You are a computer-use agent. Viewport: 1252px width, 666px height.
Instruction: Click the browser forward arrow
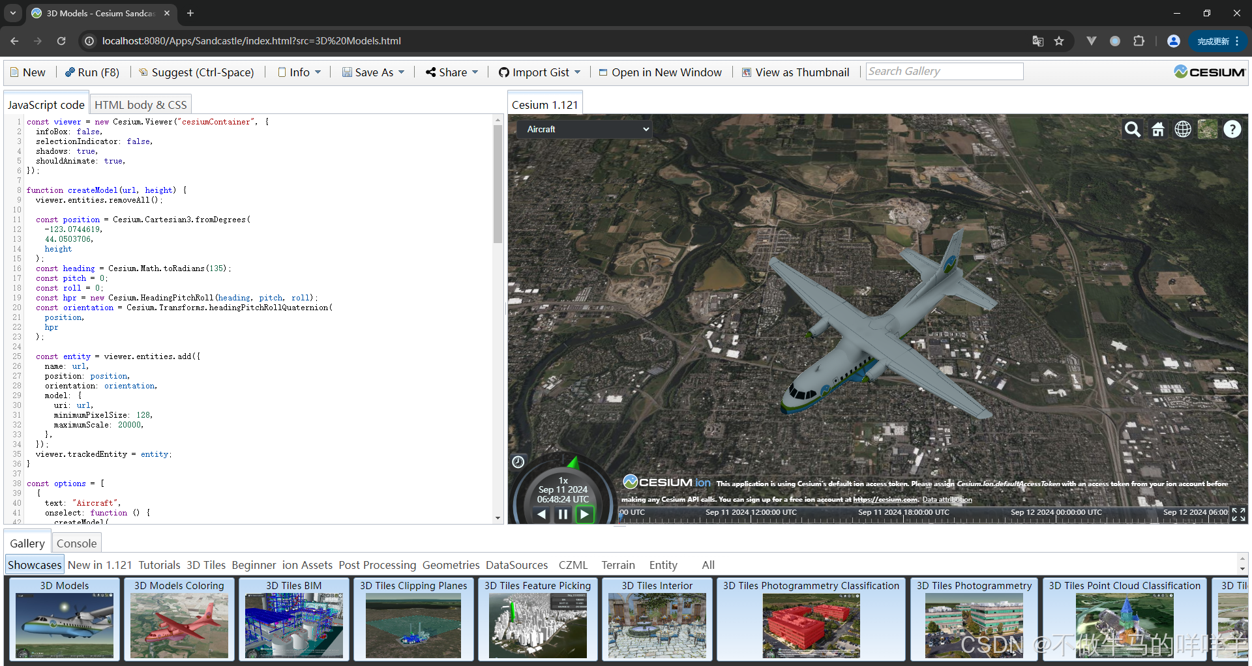pos(38,41)
